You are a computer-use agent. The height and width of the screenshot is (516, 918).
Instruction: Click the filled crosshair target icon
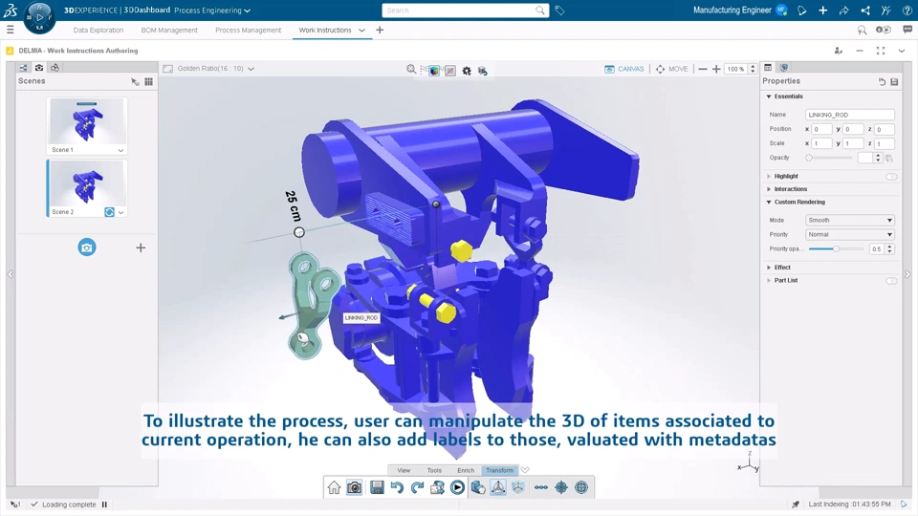(561, 487)
